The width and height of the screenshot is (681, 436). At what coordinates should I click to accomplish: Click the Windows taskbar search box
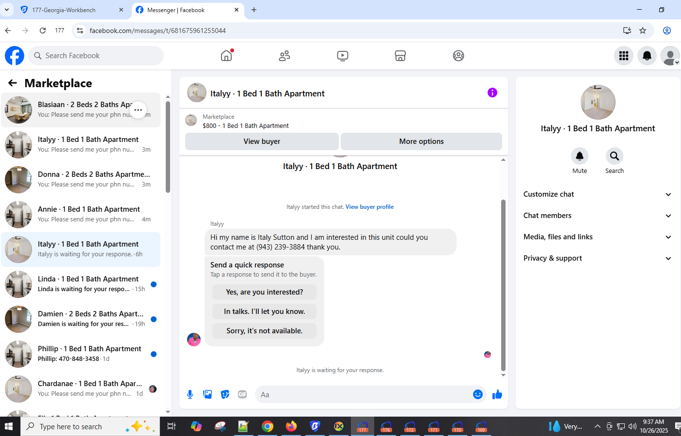[90, 426]
